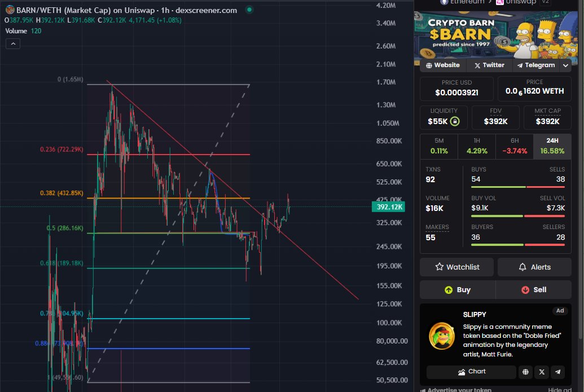Select the 1H timeframe tab
Viewport: 584px width, 392px height.
point(477,146)
